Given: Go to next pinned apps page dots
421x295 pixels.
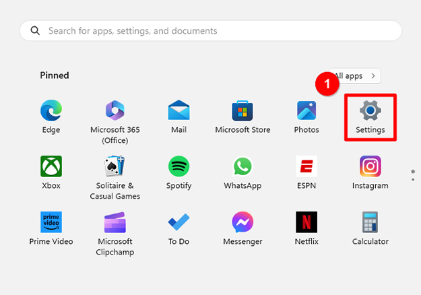Looking at the screenshot, I should click(413, 175).
